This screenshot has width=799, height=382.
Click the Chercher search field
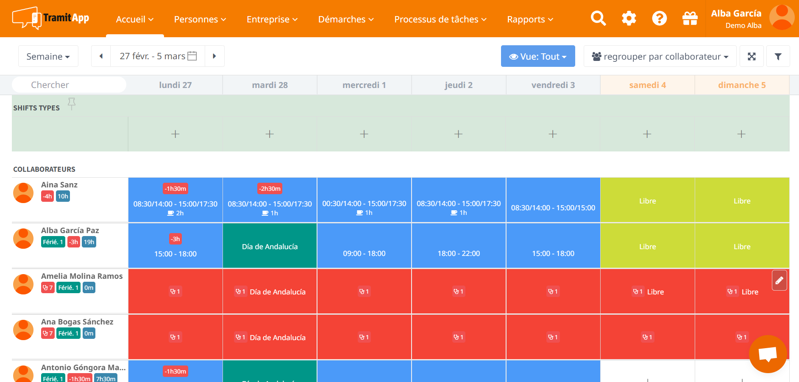(x=69, y=85)
